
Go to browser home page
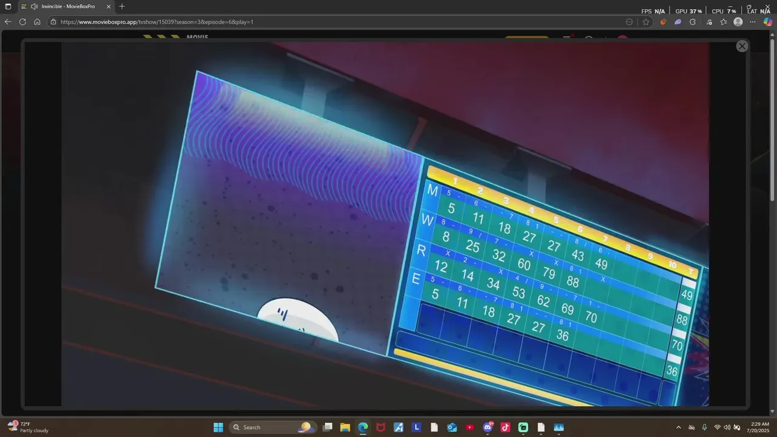pyautogui.click(x=37, y=22)
